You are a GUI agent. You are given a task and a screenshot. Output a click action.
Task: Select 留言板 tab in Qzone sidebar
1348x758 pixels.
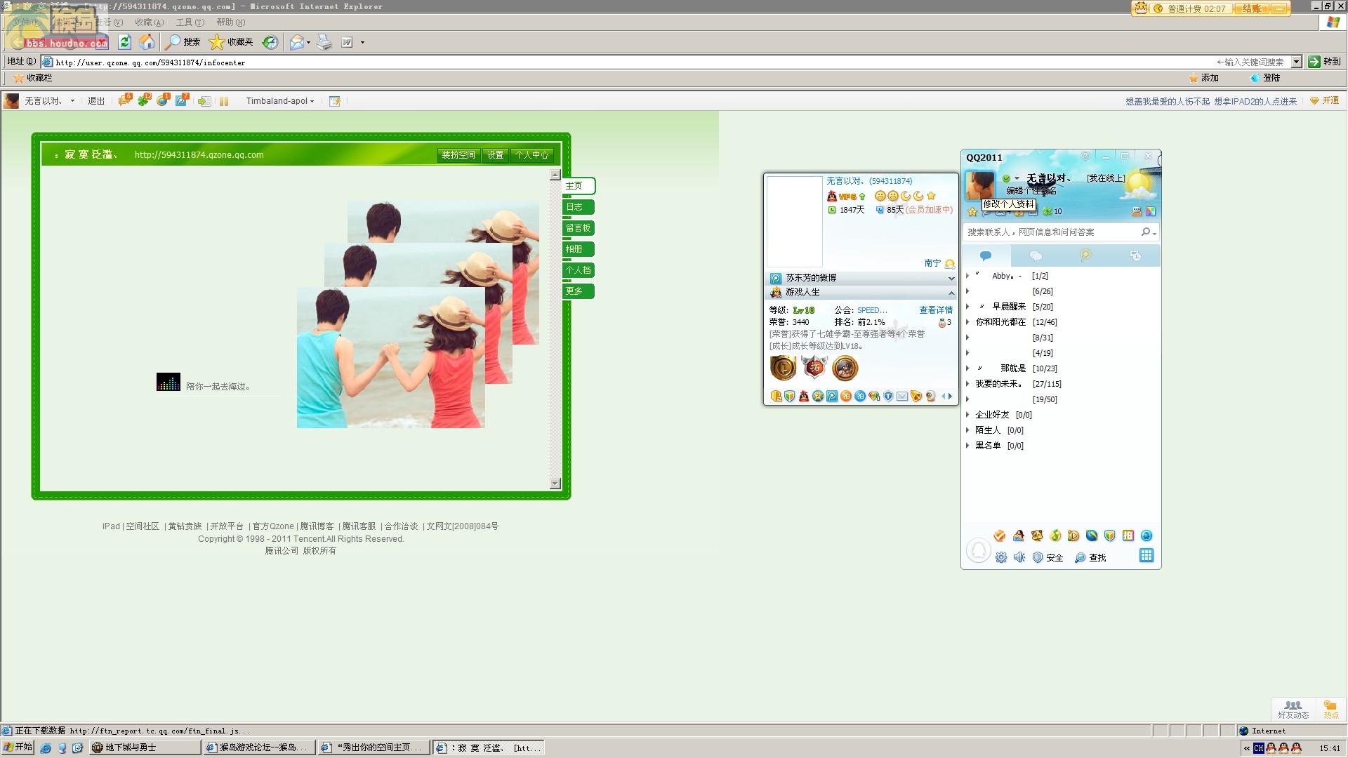[579, 228]
